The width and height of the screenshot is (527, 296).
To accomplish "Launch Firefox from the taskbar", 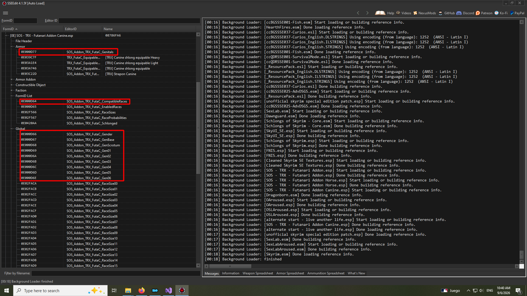I will pos(141,291).
